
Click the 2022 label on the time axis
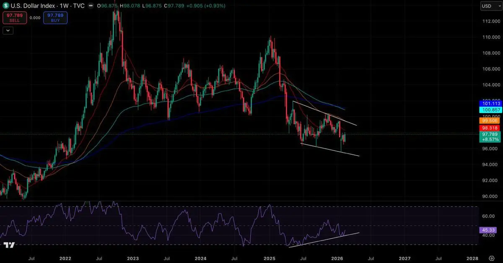click(65, 258)
